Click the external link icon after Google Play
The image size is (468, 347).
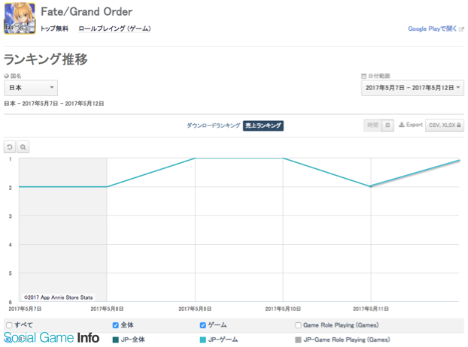tap(461, 29)
